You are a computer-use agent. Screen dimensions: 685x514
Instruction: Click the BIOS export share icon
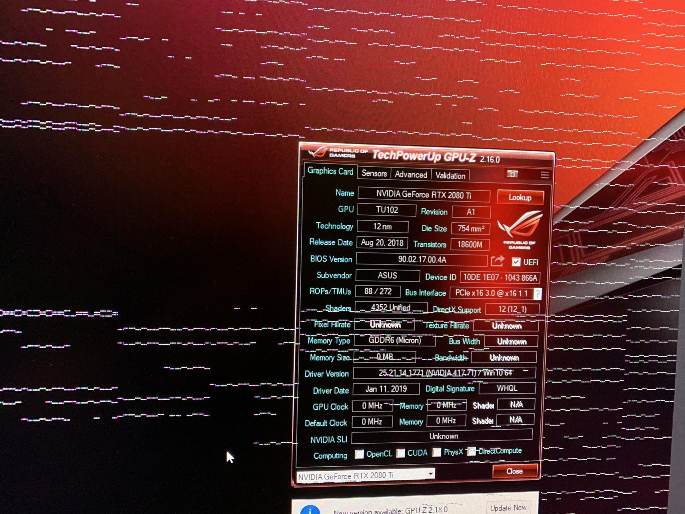497,261
